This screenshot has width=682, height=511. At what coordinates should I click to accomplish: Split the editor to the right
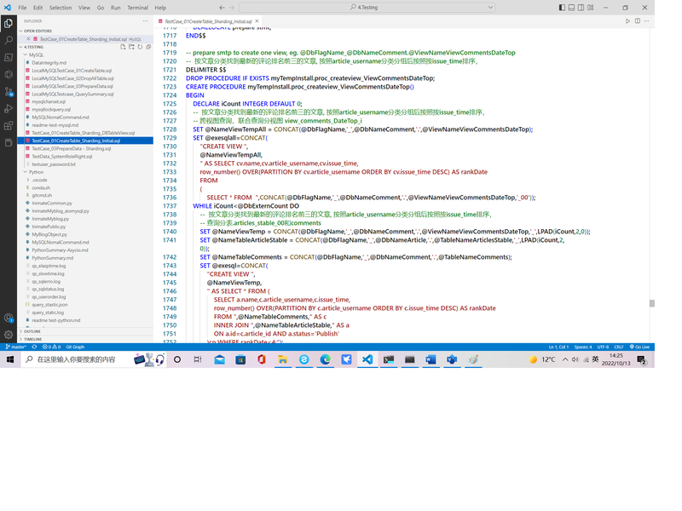click(x=637, y=20)
